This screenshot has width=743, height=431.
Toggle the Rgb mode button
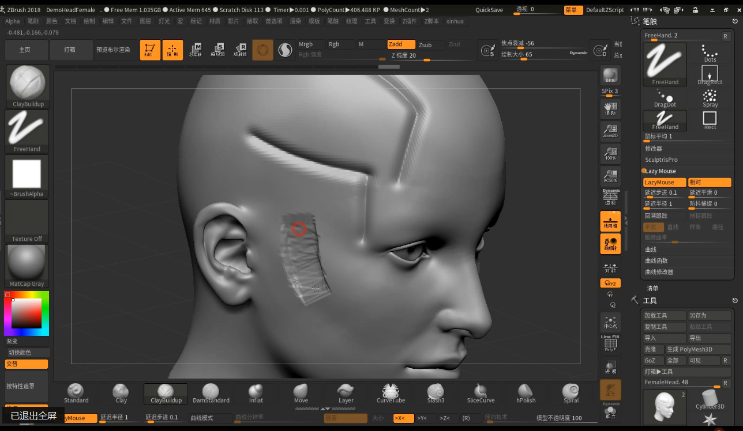point(340,44)
